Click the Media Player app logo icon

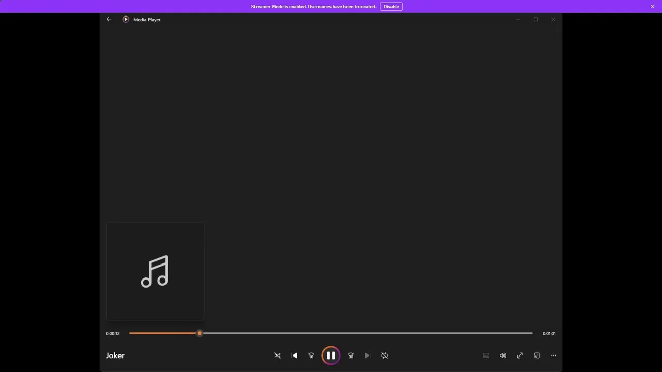[x=126, y=19]
